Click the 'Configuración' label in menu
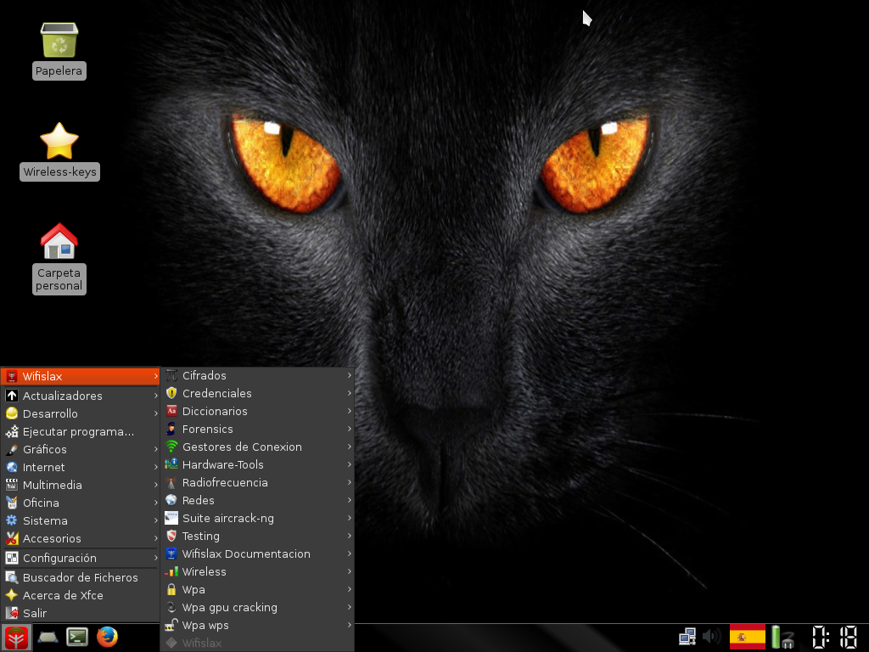The width and height of the screenshot is (869, 652). tap(59, 559)
